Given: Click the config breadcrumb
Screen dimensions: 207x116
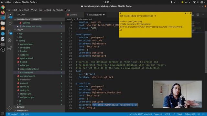Looking at the screenshot, I should click(x=70, y=19).
